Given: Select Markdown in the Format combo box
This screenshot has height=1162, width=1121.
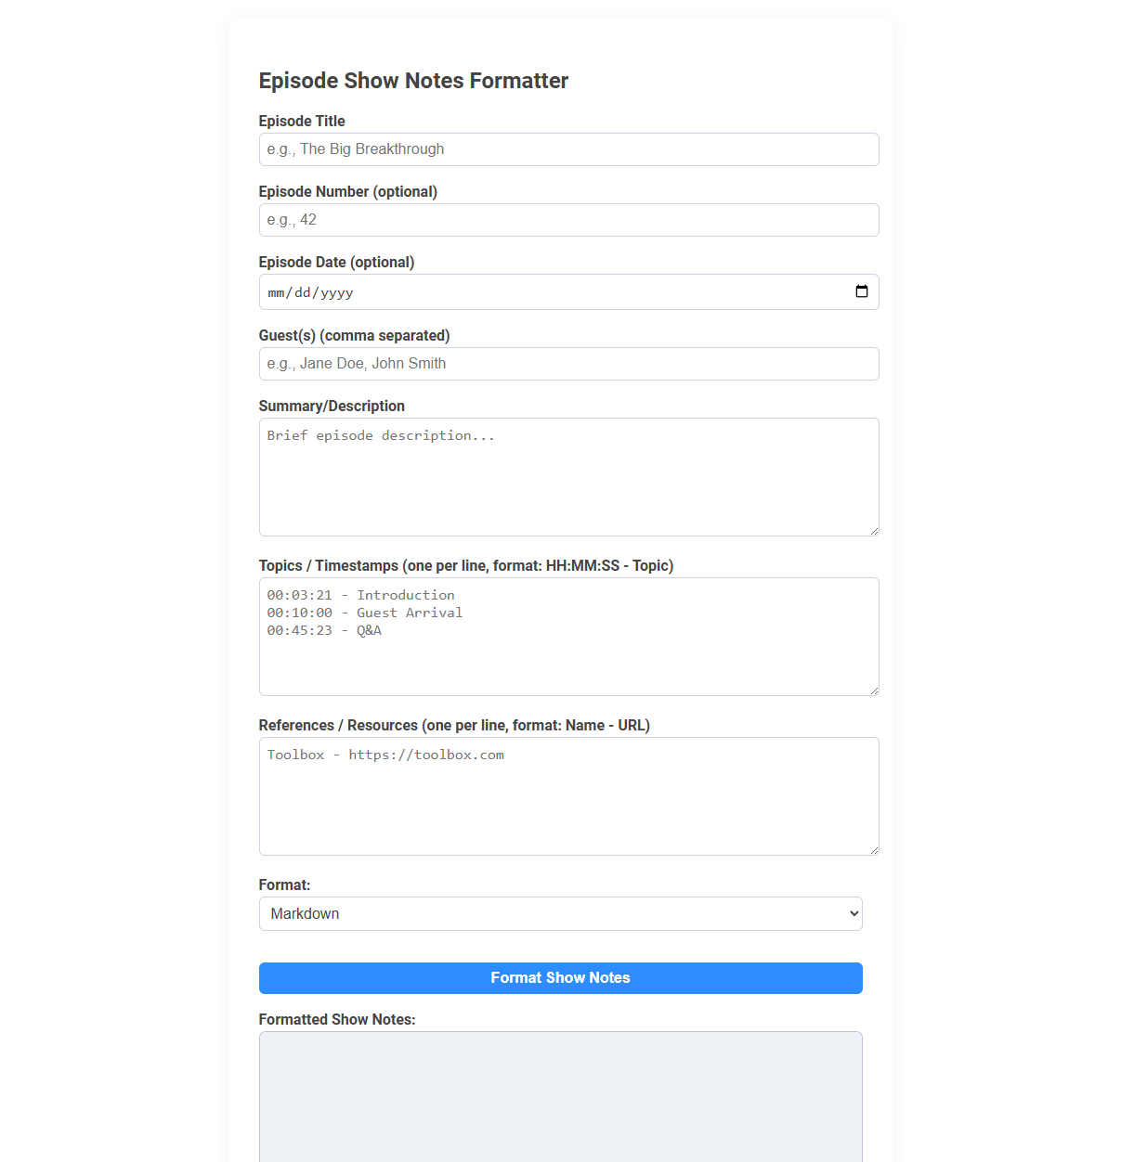Looking at the screenshot, I should 560,913.
